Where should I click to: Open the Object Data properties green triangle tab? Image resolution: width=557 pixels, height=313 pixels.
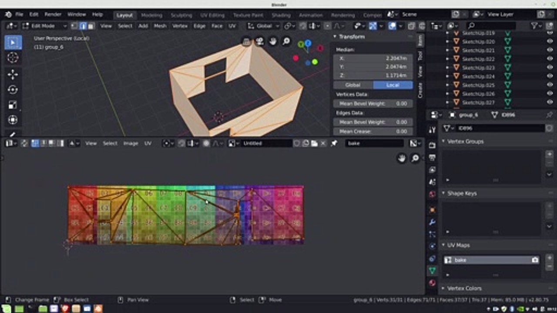(x=432, y=270)
